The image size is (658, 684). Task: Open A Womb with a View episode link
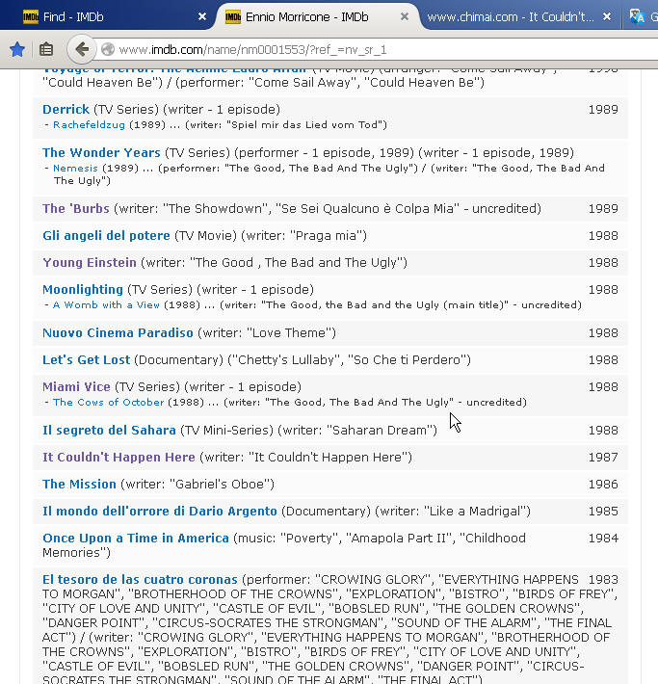point(106,305)
